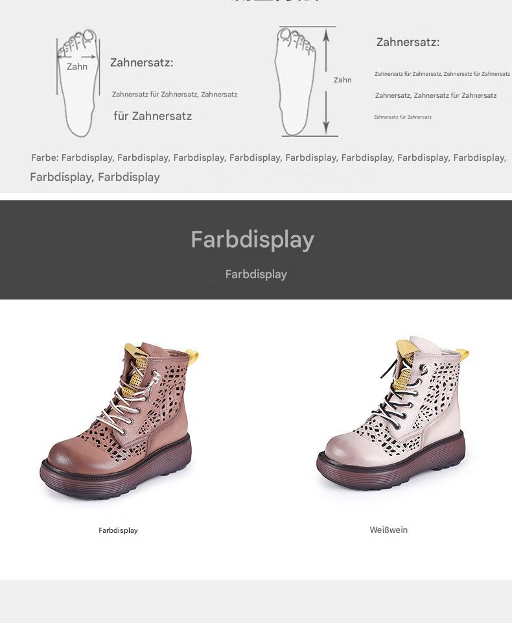This screenshot has height=623, width=512.
Task: Click the left 'Zahnersatz:' heading
Action: click(x=141, y=62)
